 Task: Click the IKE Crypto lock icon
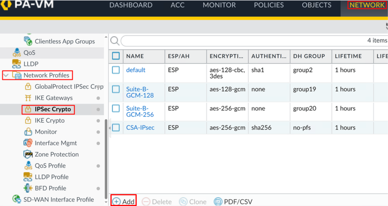[x=28, y=120]
